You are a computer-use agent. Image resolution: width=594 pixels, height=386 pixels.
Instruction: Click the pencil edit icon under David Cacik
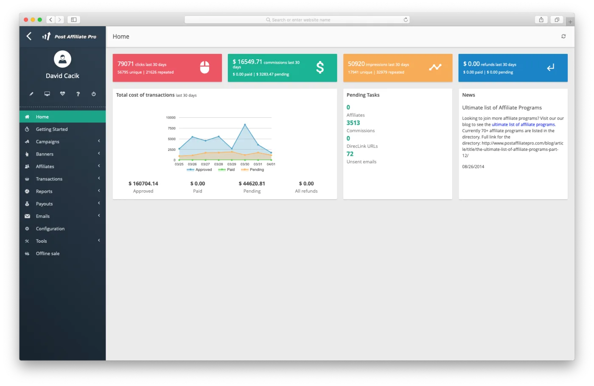pos(31,94)
